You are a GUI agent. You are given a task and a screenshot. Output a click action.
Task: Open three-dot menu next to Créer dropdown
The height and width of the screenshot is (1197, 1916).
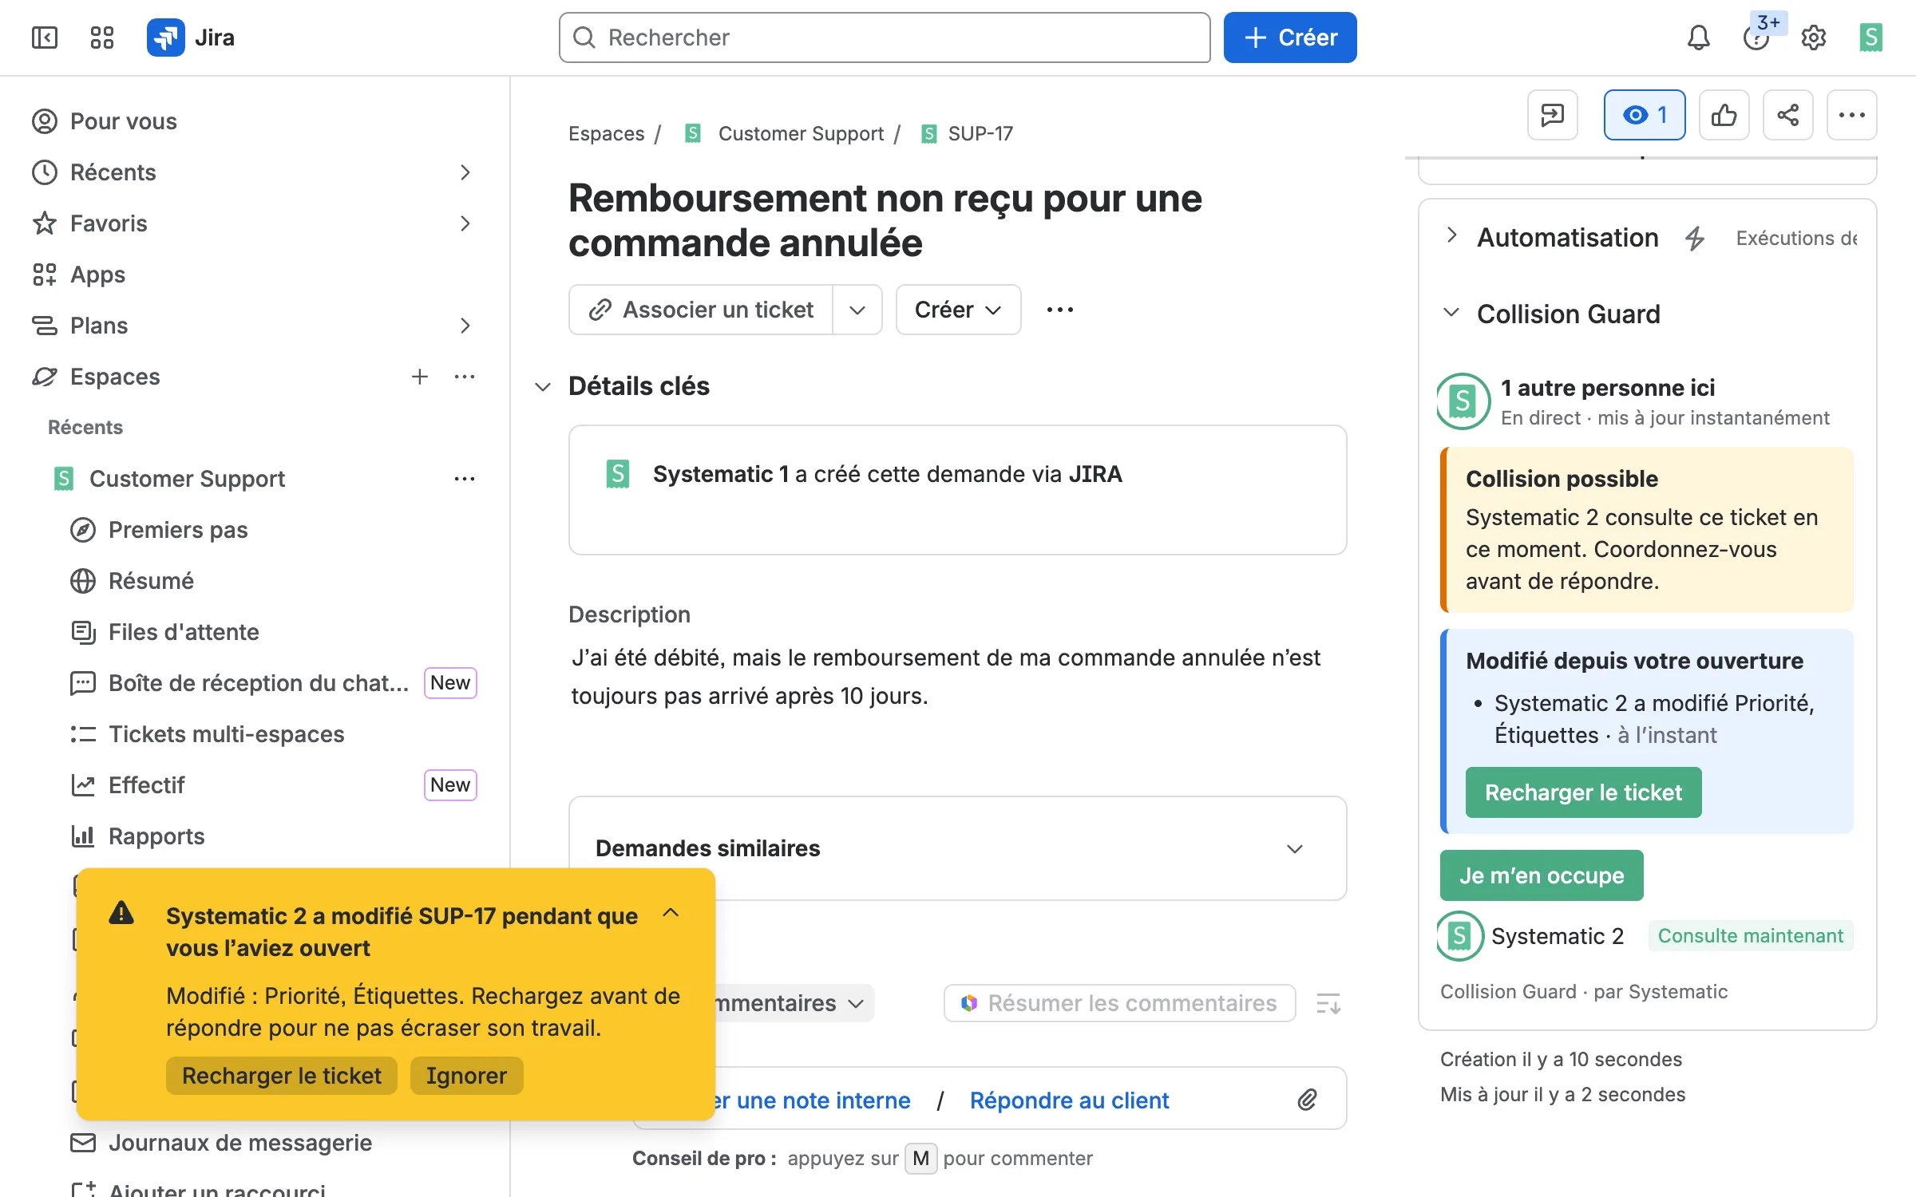pyautogui.click(x=1060, y=310)
